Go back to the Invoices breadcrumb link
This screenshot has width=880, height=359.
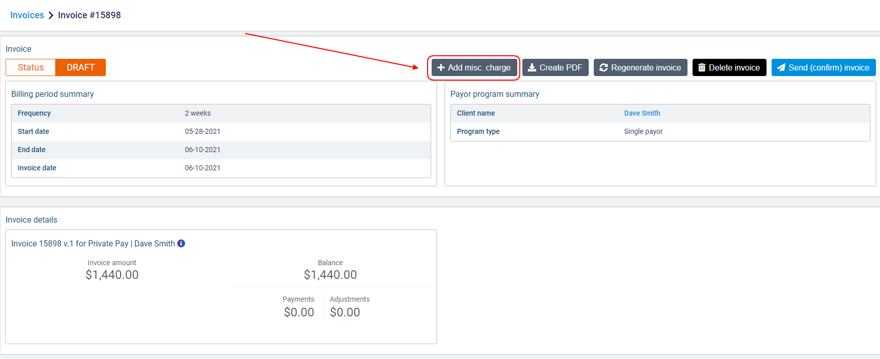pyautogui.click(x=27, y=15)
